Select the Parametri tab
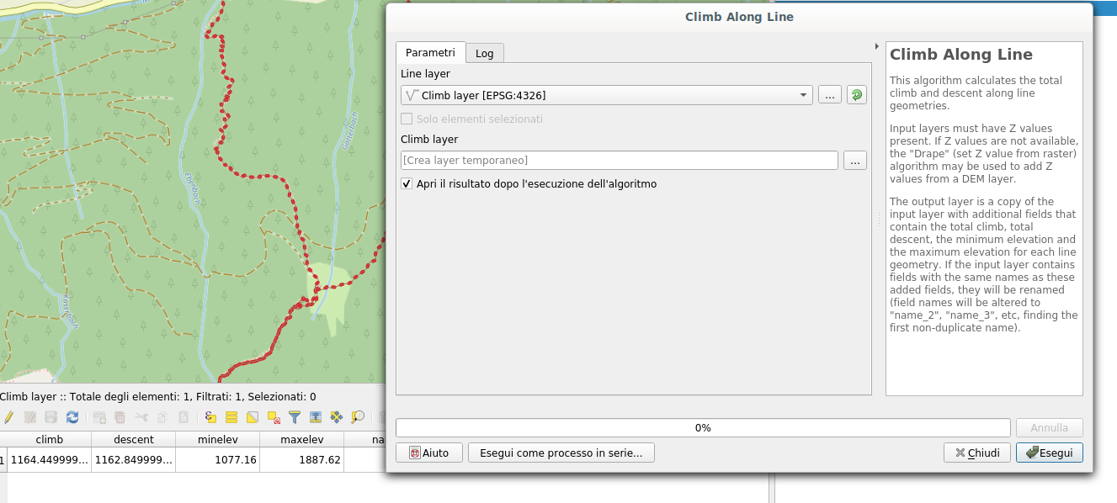 pos(430,52)
